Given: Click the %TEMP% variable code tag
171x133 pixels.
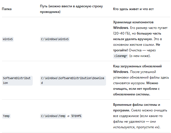Looking at the screenshot, I should coord(76,116).
